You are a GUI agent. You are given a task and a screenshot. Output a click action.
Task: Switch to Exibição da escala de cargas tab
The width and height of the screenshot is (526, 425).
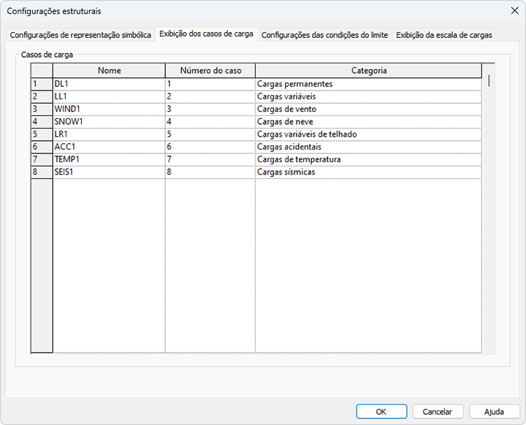point(444,35)
